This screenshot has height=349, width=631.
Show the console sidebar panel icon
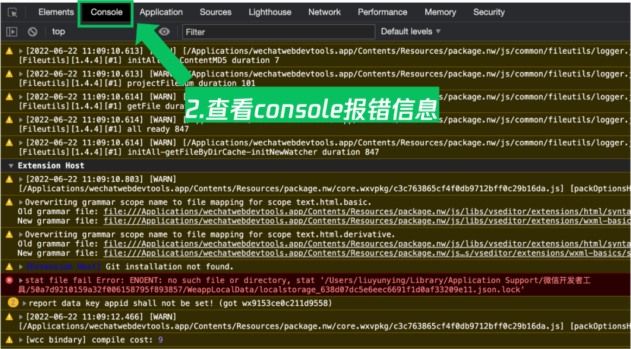[12, 32]
